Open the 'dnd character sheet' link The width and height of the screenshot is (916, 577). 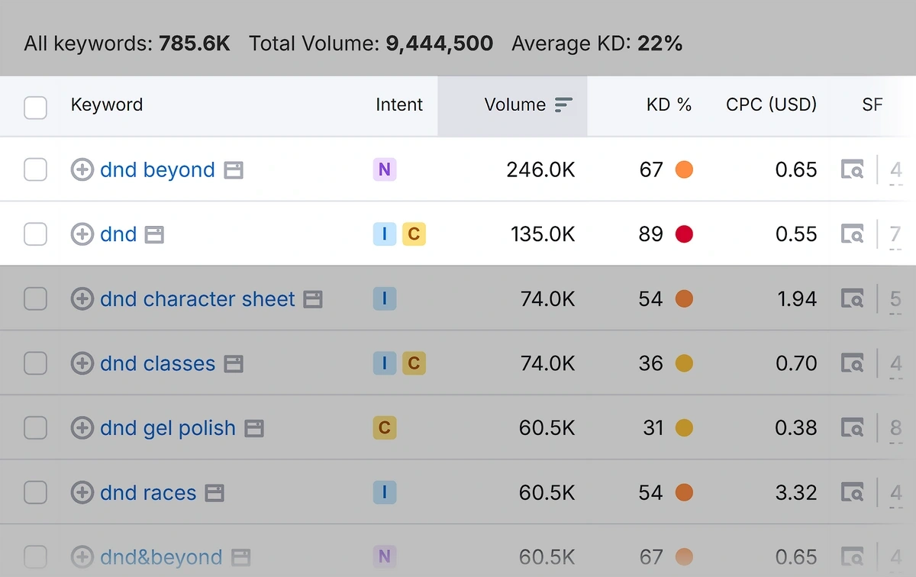[197, 299]
